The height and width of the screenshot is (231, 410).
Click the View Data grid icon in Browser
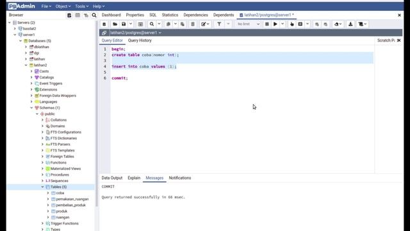pyautogui.click(x=78, y=15)
